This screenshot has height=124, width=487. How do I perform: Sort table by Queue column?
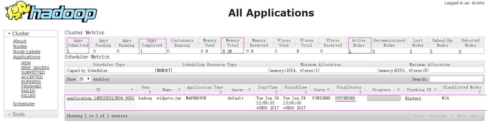pos(240,90)
